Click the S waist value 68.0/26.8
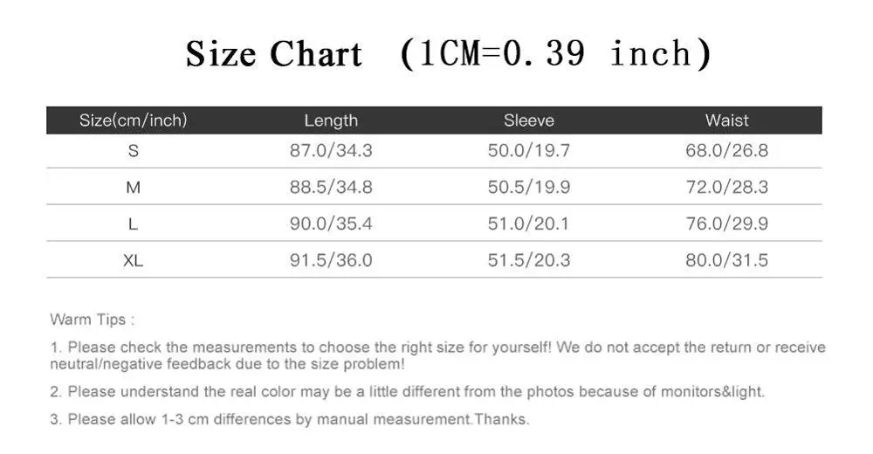 (726, 150)
